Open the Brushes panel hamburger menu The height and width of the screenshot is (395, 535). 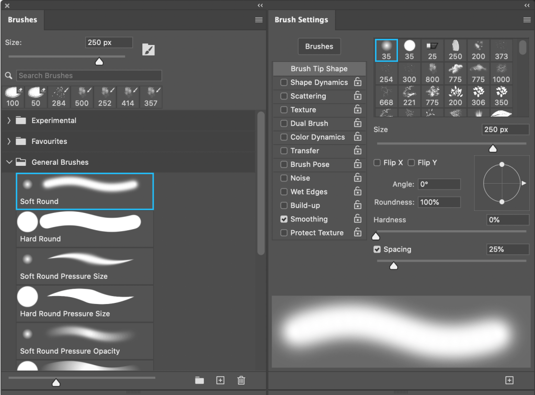point(259,20)
